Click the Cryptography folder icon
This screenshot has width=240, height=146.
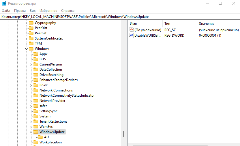point(31,23)
